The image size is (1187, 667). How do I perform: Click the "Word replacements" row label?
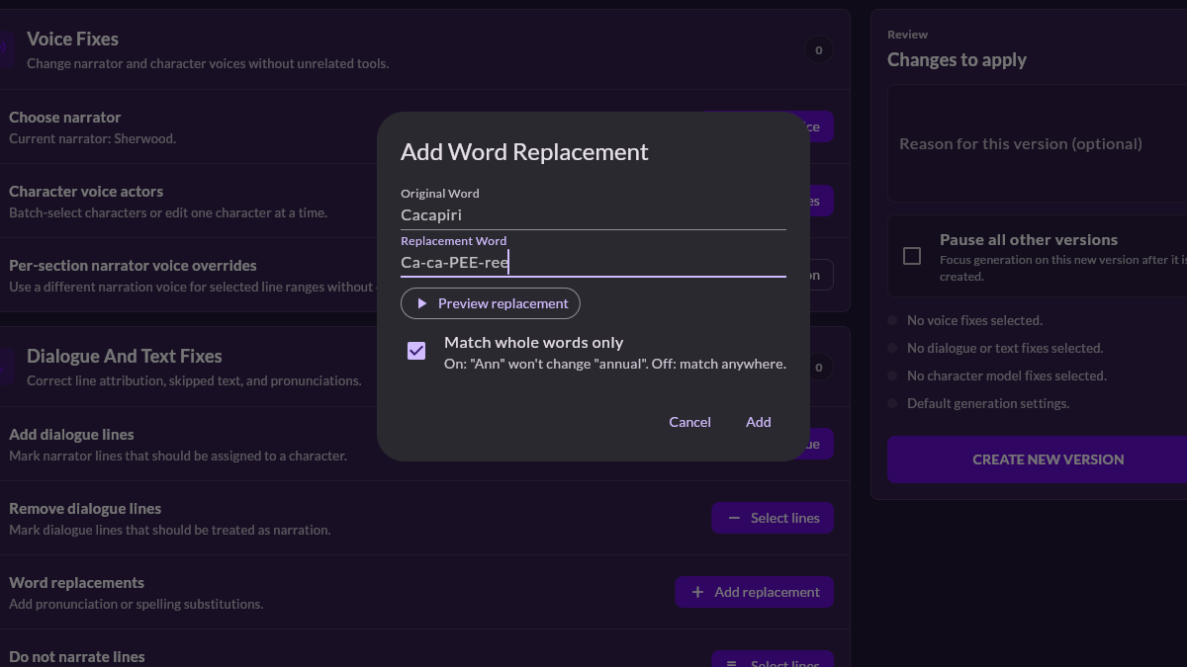(76, 582)
